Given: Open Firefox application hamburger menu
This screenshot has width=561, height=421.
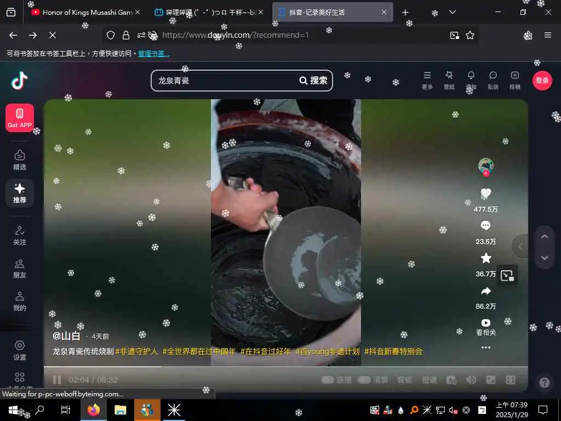Looking at the screenshot, I should 548,35.
